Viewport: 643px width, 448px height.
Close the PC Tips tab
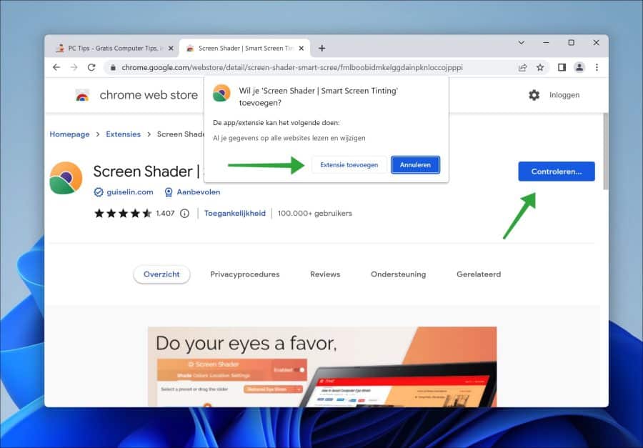(171, 49)
